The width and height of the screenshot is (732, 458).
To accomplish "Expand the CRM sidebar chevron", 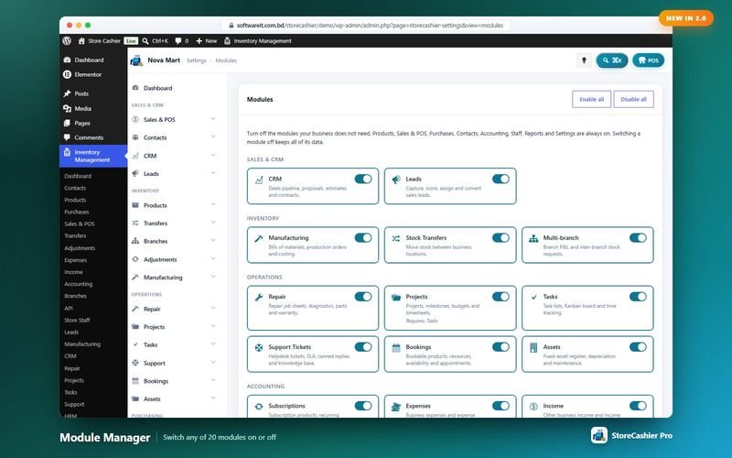I will (213, 155).
